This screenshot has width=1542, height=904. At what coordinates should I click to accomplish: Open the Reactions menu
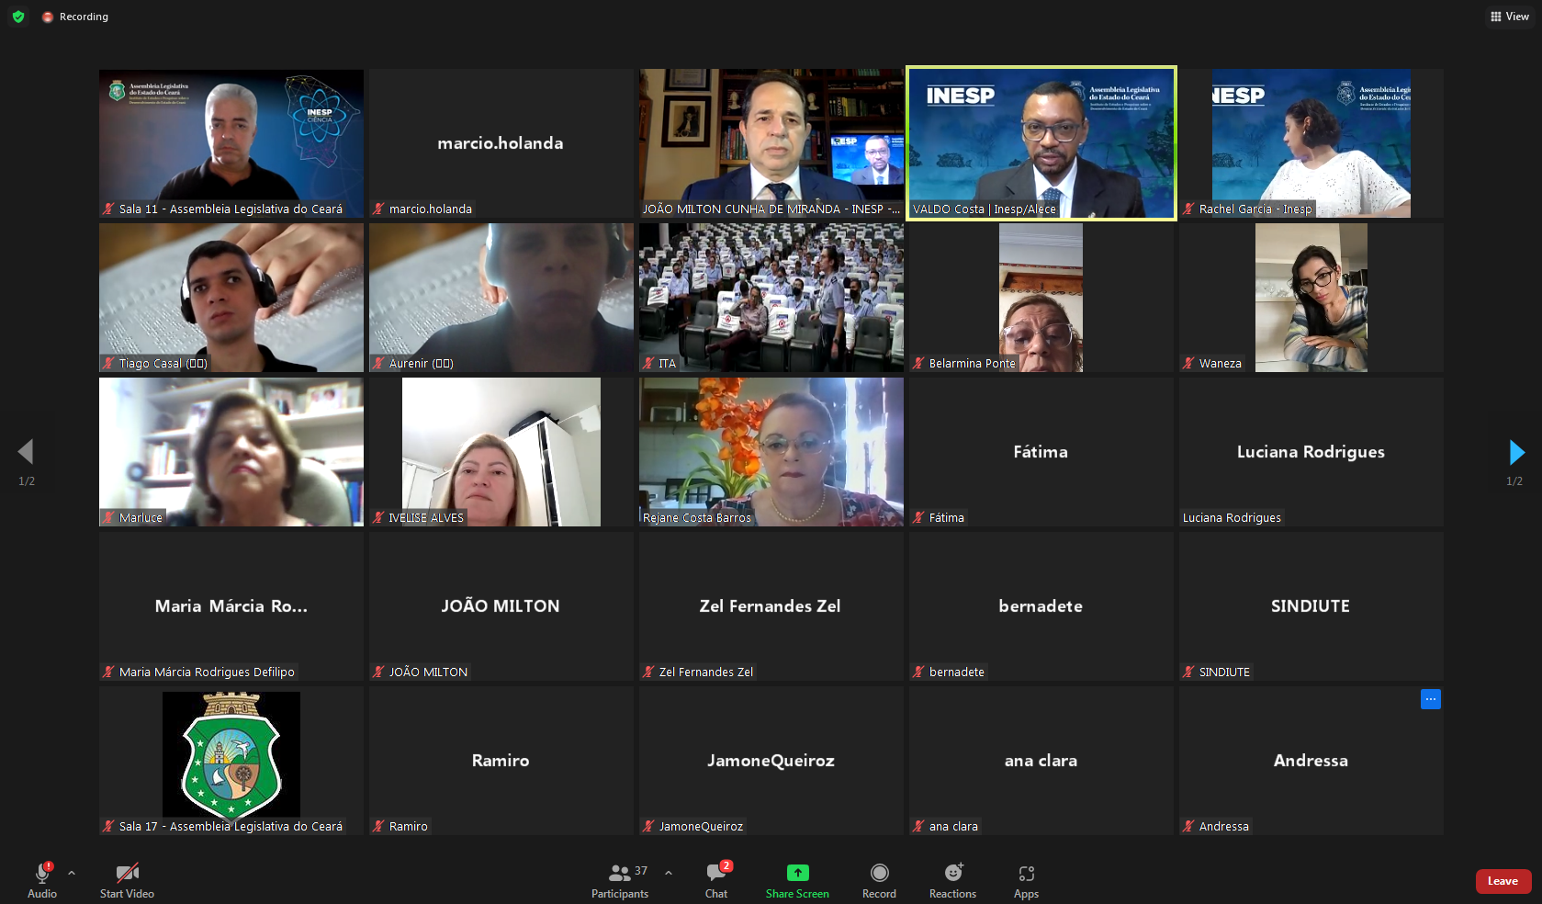point(952,880)
